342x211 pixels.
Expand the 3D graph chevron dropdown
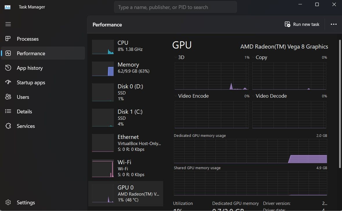pos(175,57)
